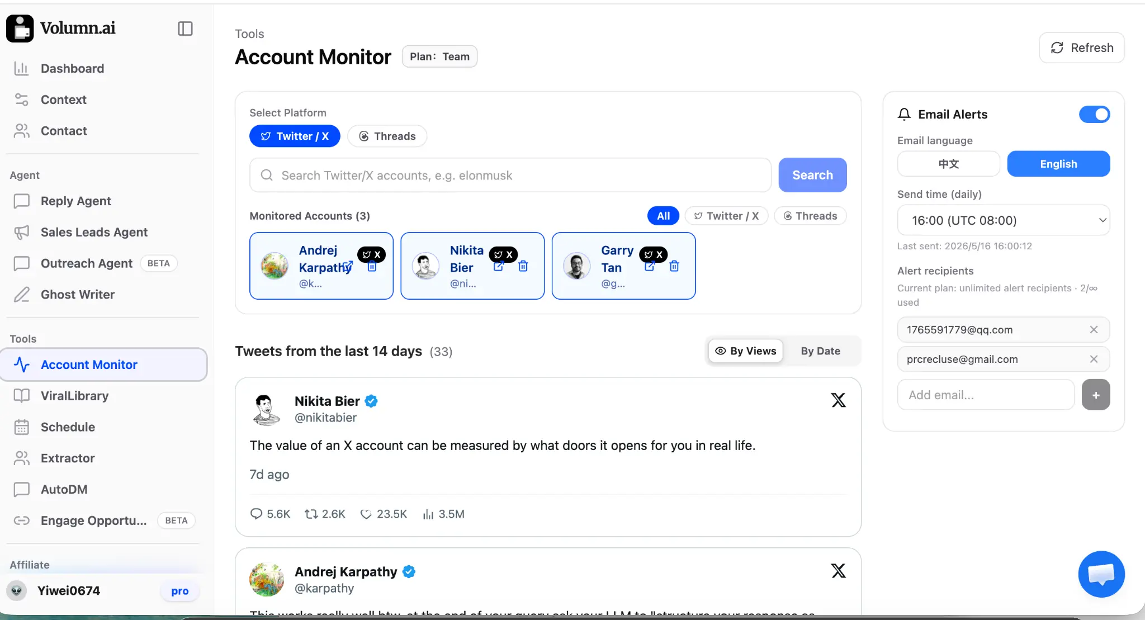1145x620 pixels.
Task: Open the Extractor tool
Action: point(68,458)
